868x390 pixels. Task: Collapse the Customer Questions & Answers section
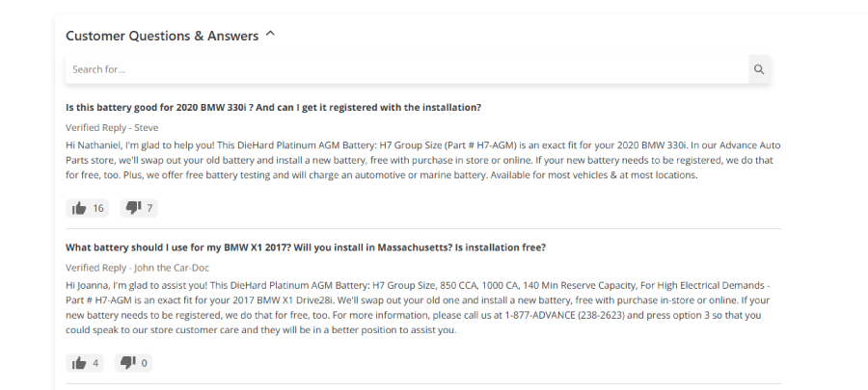coord(270,35)
